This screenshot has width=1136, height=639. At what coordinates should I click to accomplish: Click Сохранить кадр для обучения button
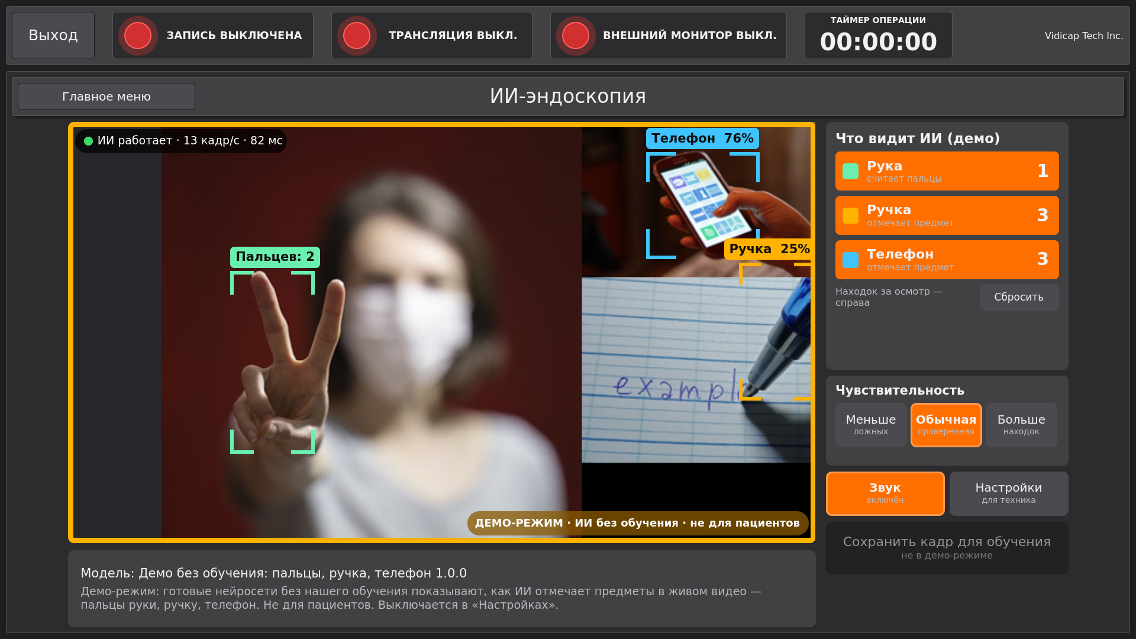tap(947, 548)
